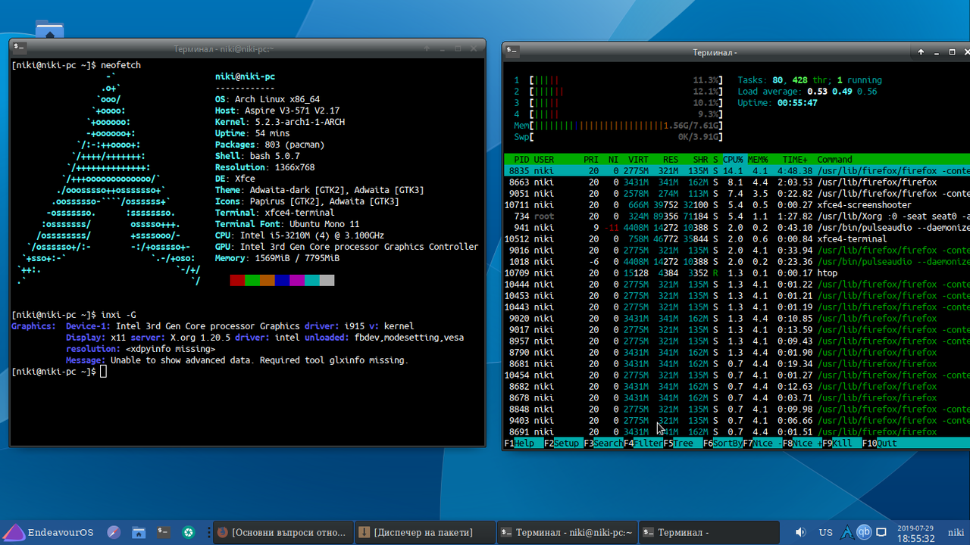Viewport: 970px width, 545px height.
Task: Select the /usr/lib/Xorg root process row
Action: pyautogui.click(x=737, y=216)
